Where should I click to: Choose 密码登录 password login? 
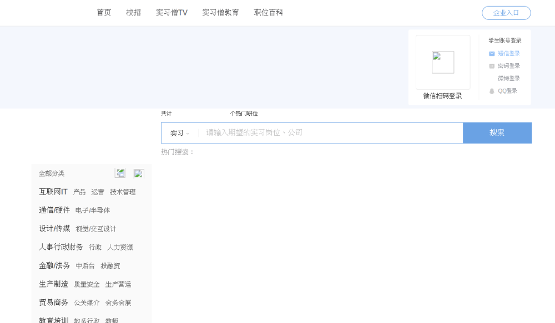coord(508,66)
